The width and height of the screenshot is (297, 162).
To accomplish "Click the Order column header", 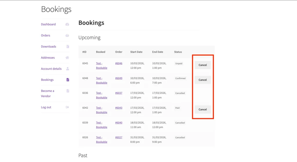I will pyautogui.click(x=119, y=52).
